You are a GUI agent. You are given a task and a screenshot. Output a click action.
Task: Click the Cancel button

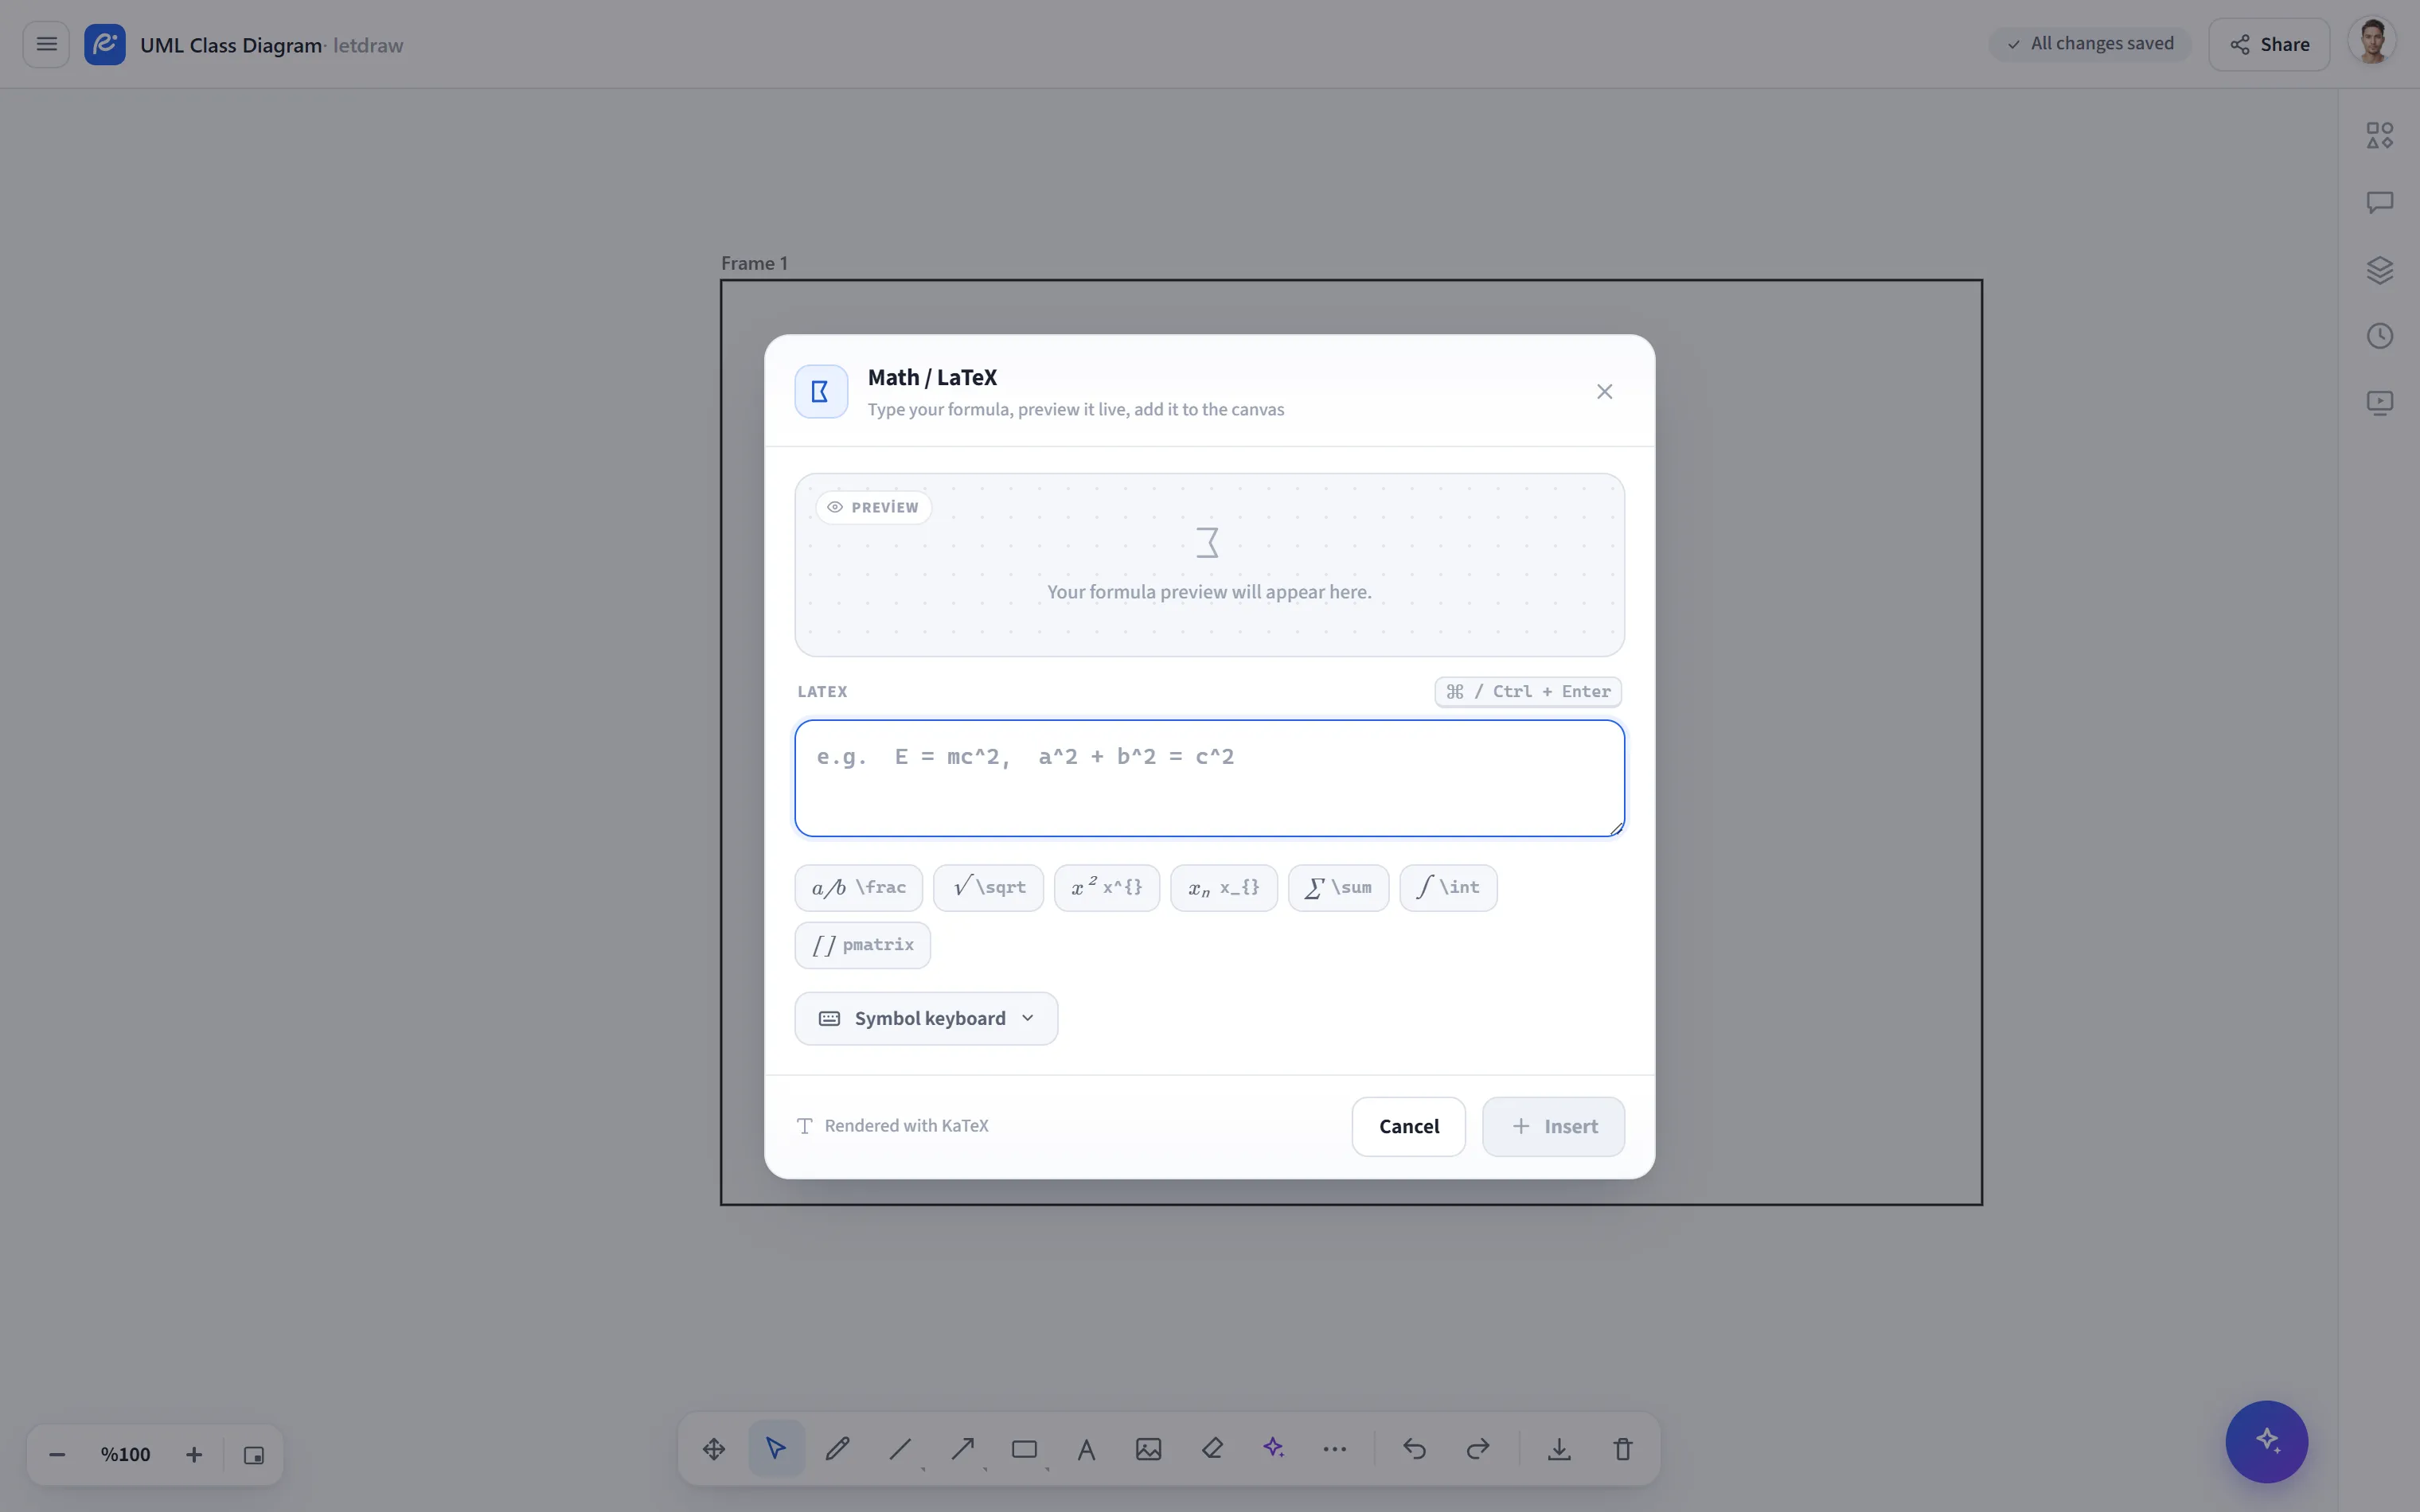click(1409, 1127)
